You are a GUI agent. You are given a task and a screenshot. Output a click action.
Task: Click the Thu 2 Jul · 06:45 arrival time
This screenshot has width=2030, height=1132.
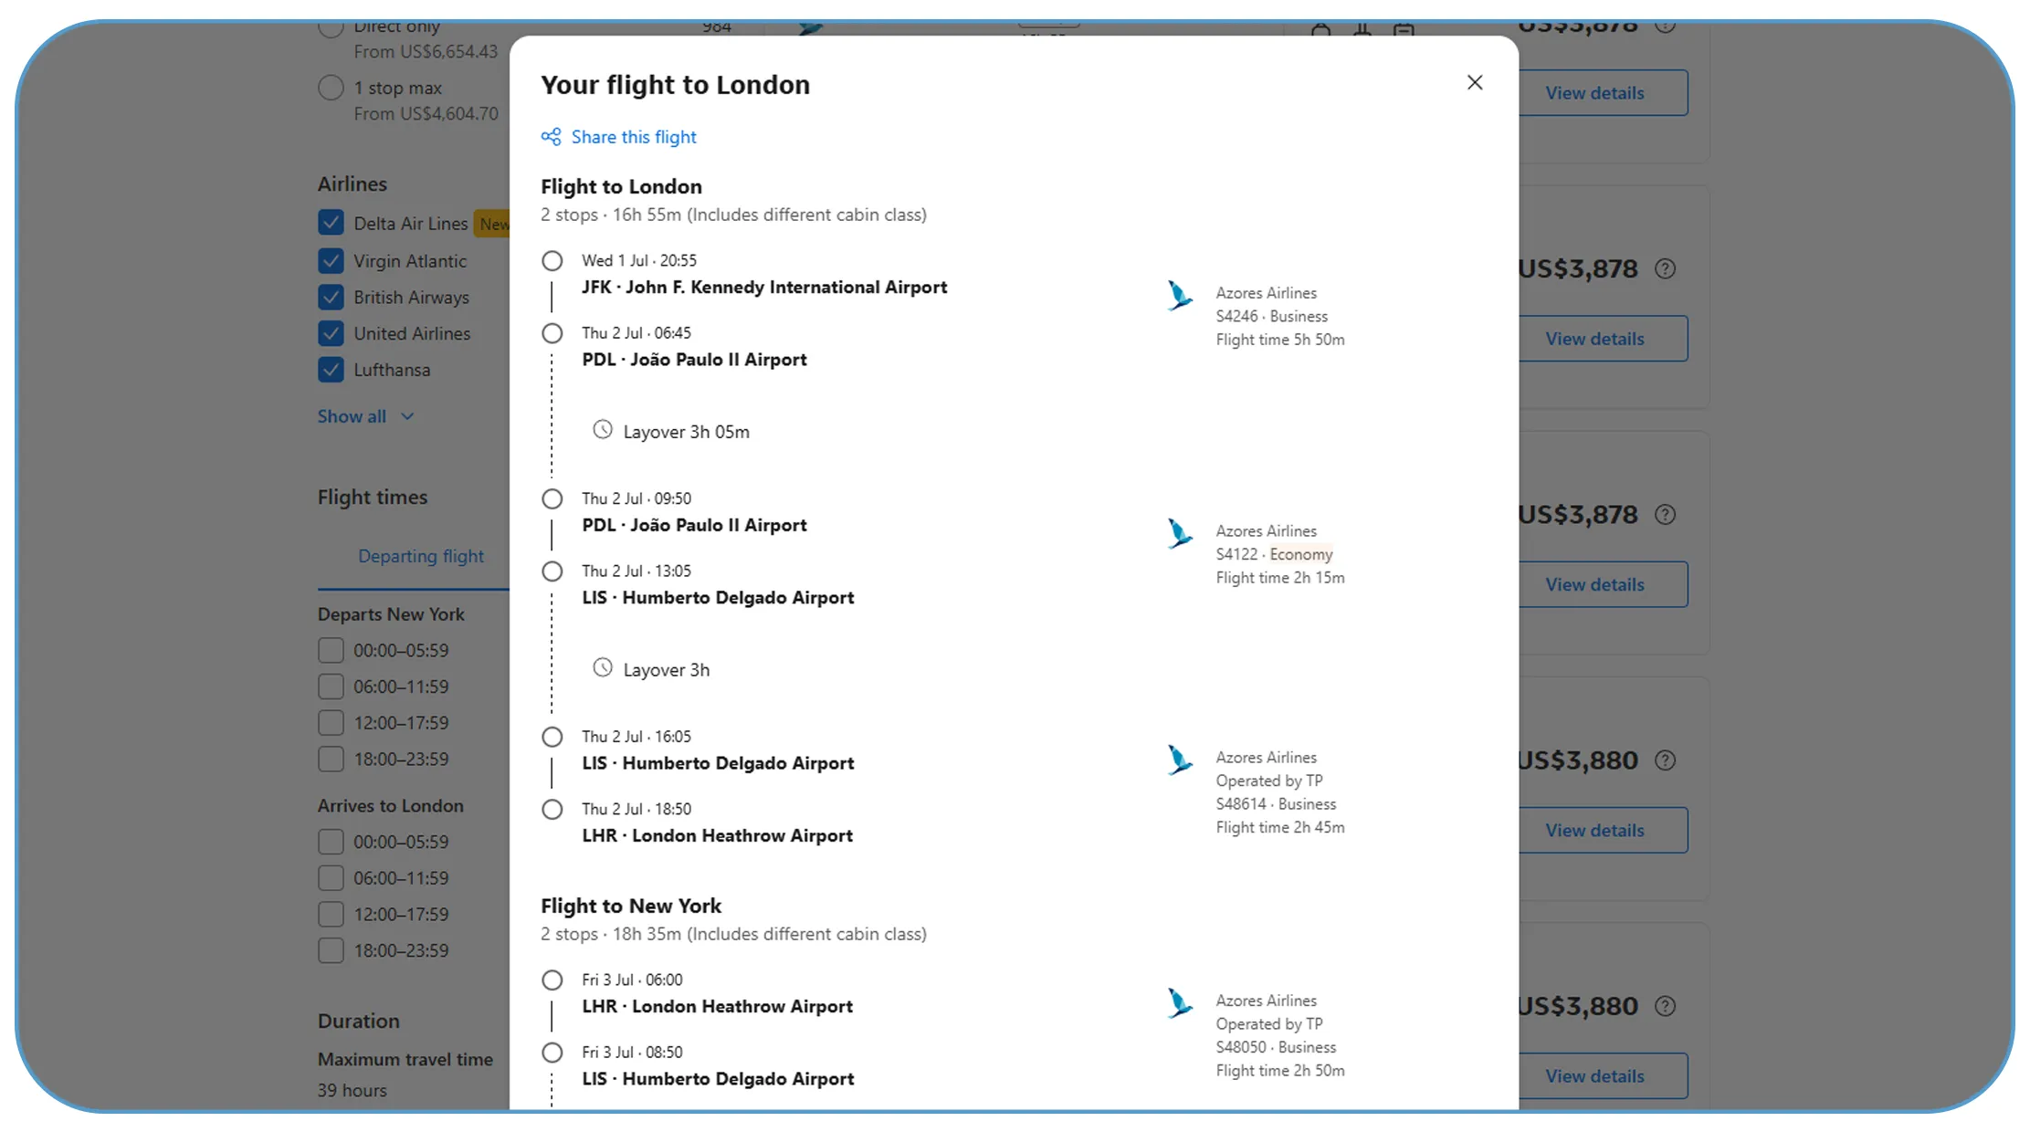click(x=636, y=333)
